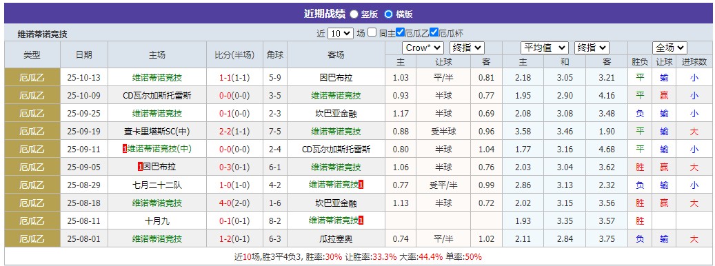Screen dimensions: 715x266
Task: Open the 0-0(0-0) score on 25-10-09
Action: point(234,96)
